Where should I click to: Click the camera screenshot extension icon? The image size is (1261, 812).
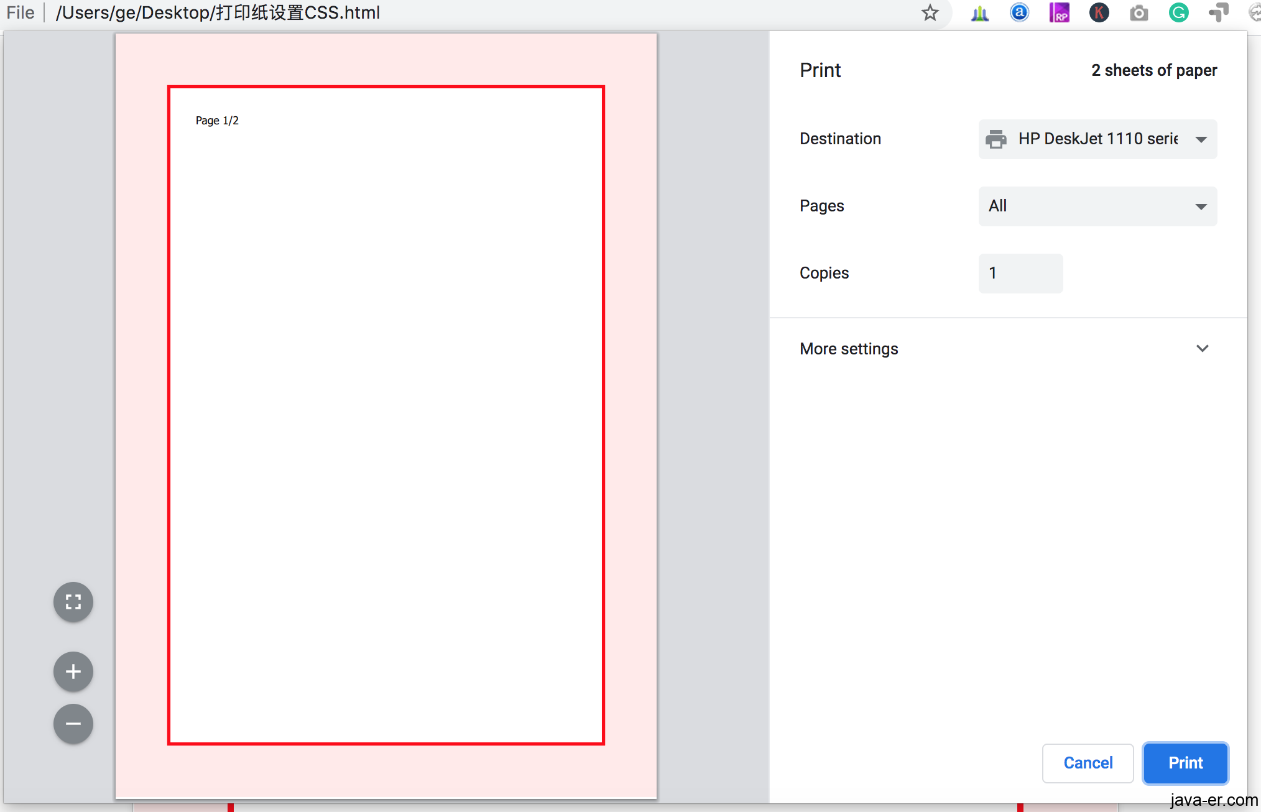[1139, 12]
